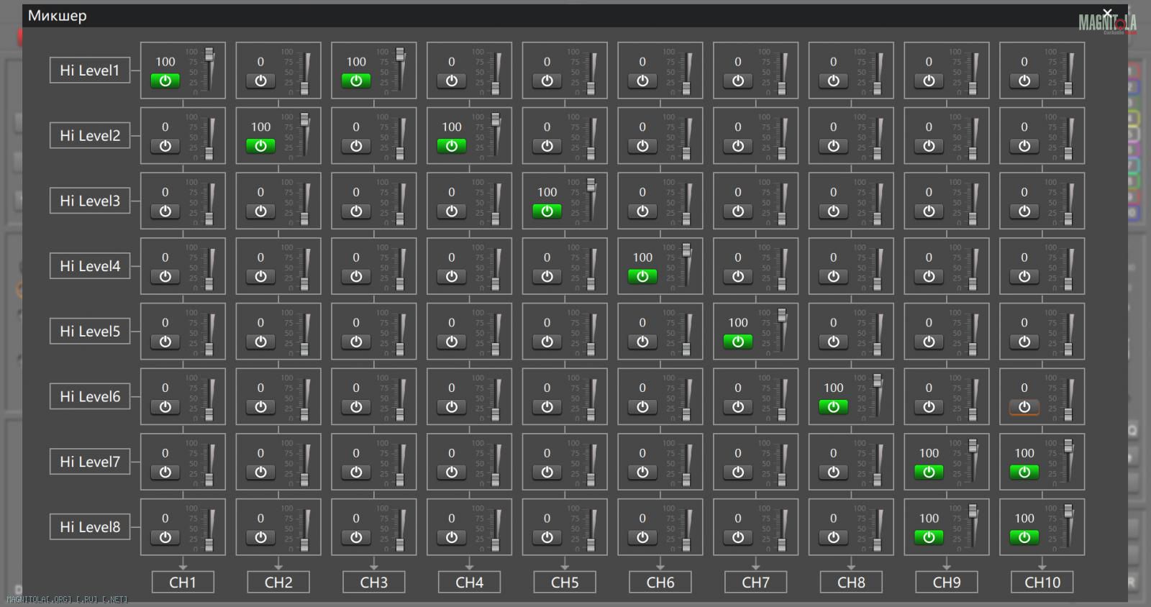Enable Hi Level5 to CH1 power button

(x=165, y=342)
